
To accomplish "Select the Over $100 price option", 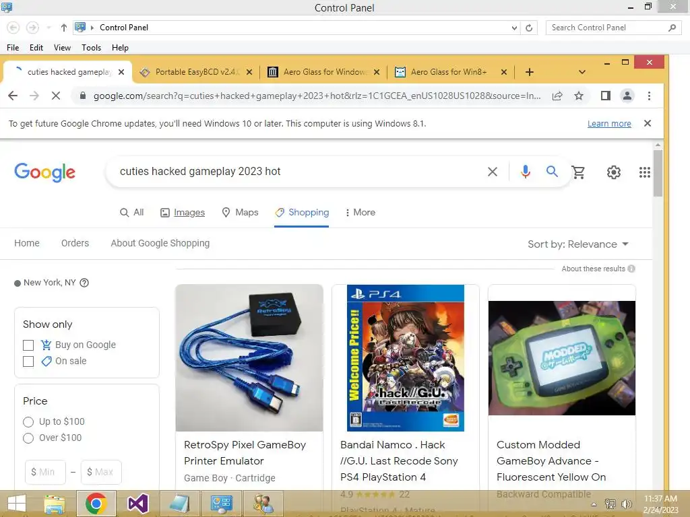I will tap(28, 438).
